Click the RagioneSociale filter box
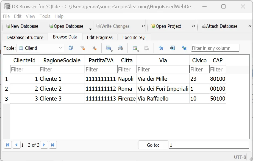 point(62,69)
